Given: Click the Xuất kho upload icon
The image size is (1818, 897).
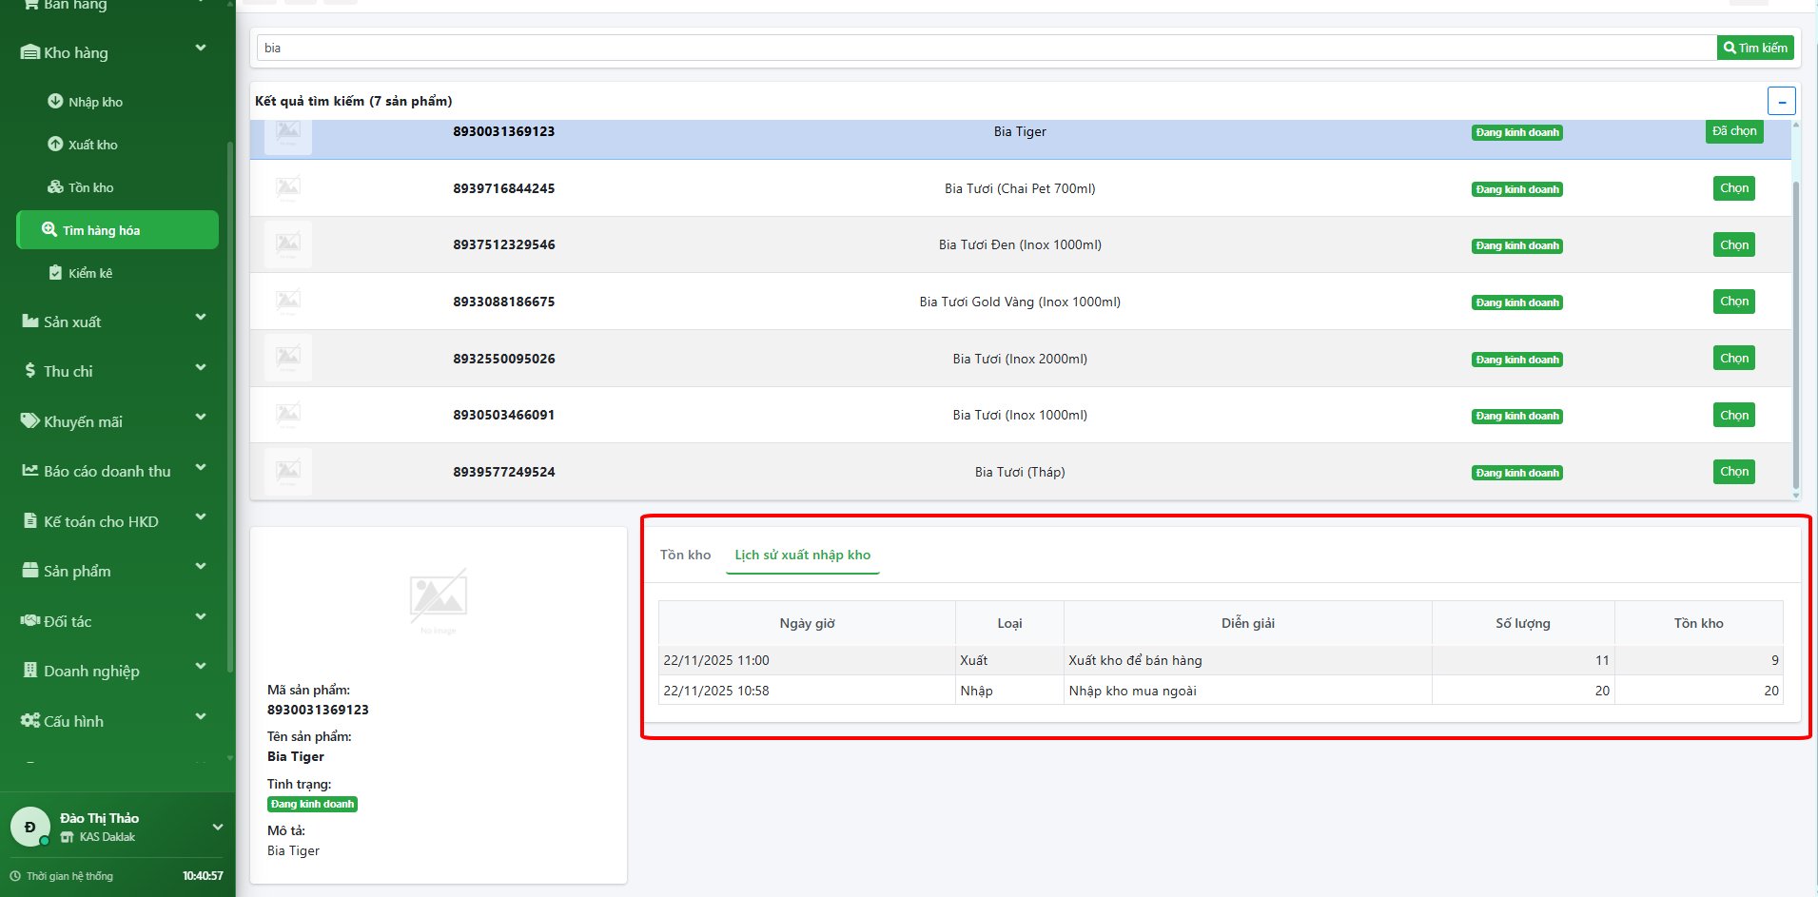Looking at the screenshot, I should tap(55, 144).
